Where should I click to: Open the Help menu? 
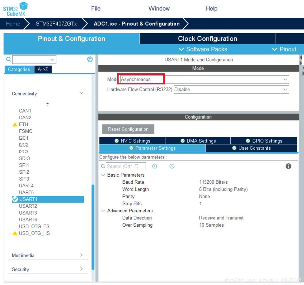(212, 9)
